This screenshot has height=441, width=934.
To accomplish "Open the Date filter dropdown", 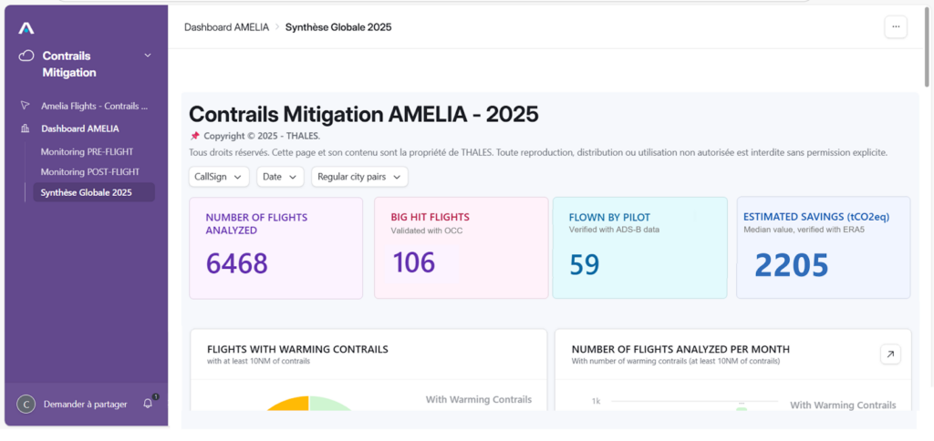I will point(280,177).
